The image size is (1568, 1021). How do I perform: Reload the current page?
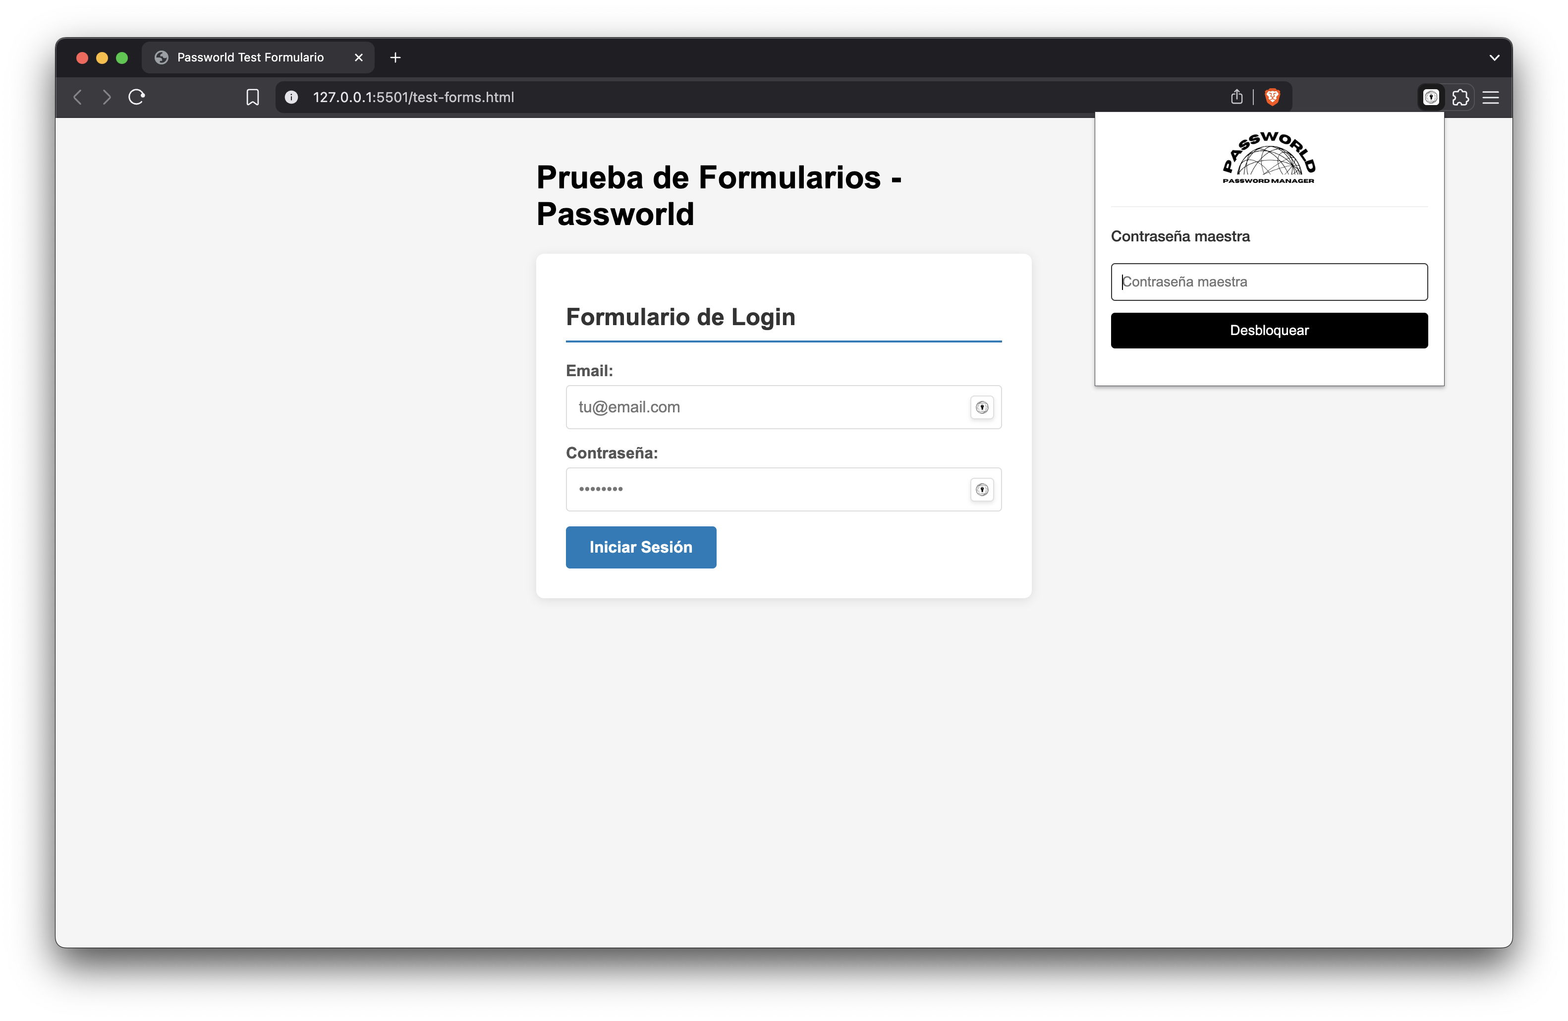point(136,98)
